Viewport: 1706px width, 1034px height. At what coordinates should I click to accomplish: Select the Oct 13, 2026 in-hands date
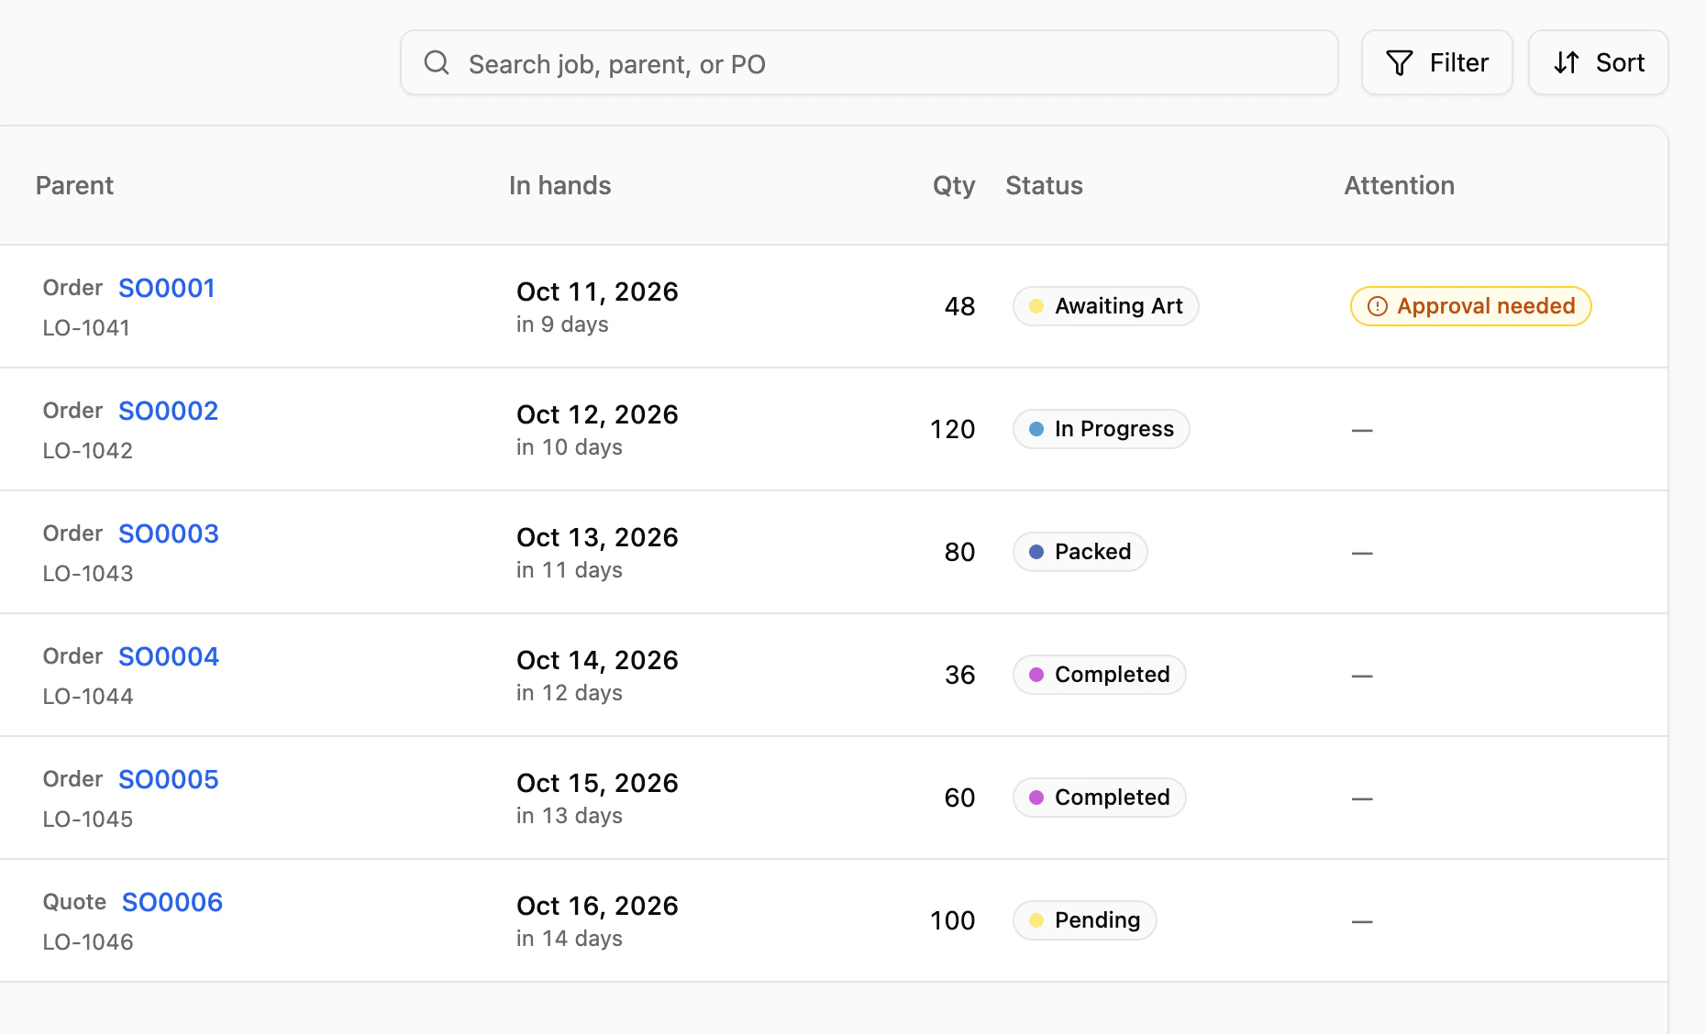point(597,537)
